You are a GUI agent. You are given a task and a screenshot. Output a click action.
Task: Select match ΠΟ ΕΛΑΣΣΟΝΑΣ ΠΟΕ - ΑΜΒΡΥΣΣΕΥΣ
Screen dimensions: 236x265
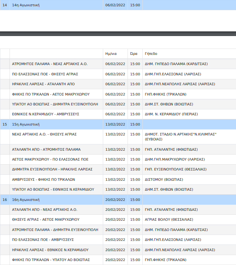(x=43, y=240)
